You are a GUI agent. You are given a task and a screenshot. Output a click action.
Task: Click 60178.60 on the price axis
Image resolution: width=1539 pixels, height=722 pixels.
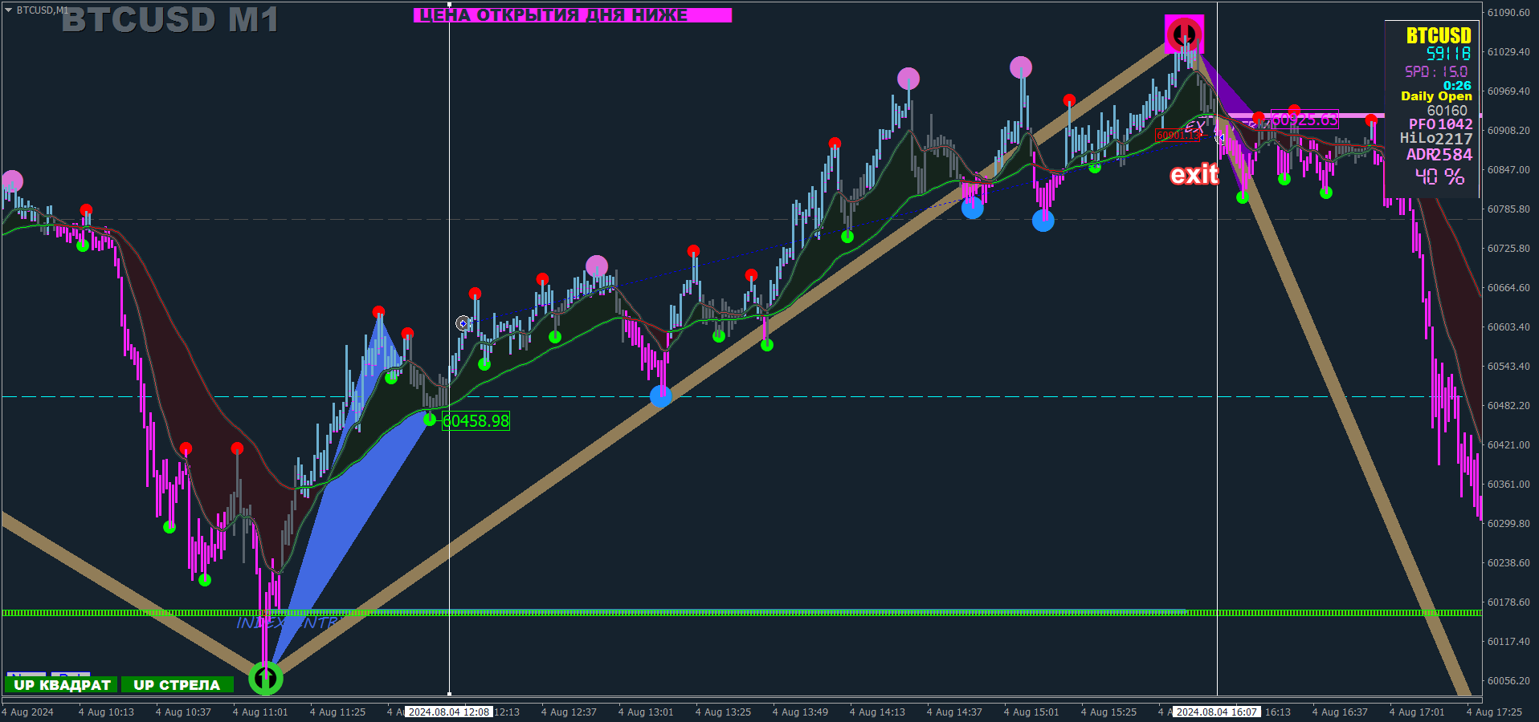[x=1508, y=602]
